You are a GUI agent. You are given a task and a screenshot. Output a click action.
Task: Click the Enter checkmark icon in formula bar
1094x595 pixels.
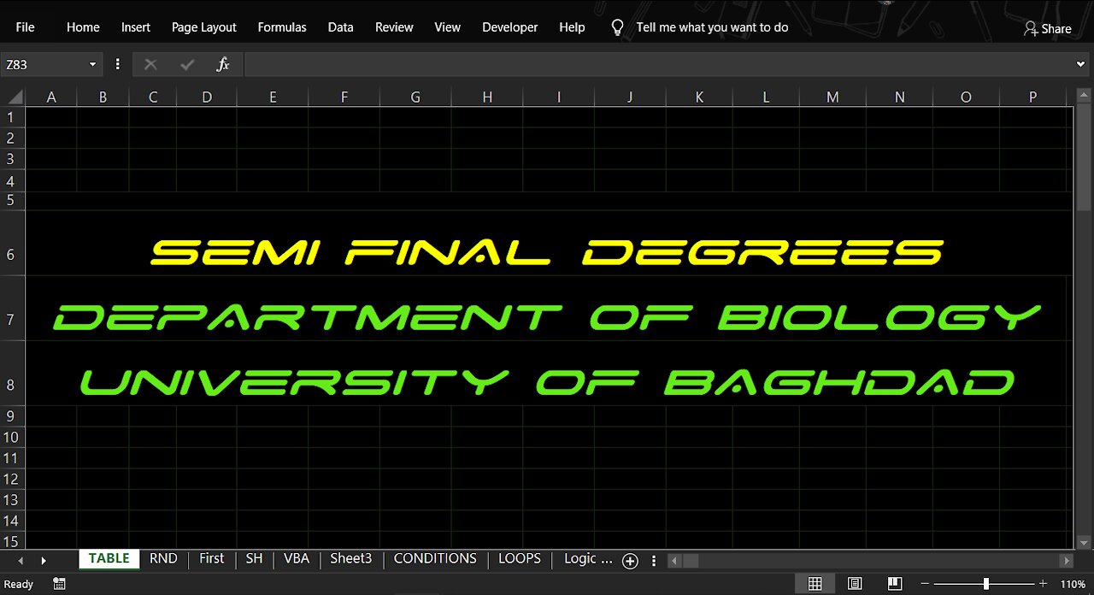coord(187,64)
